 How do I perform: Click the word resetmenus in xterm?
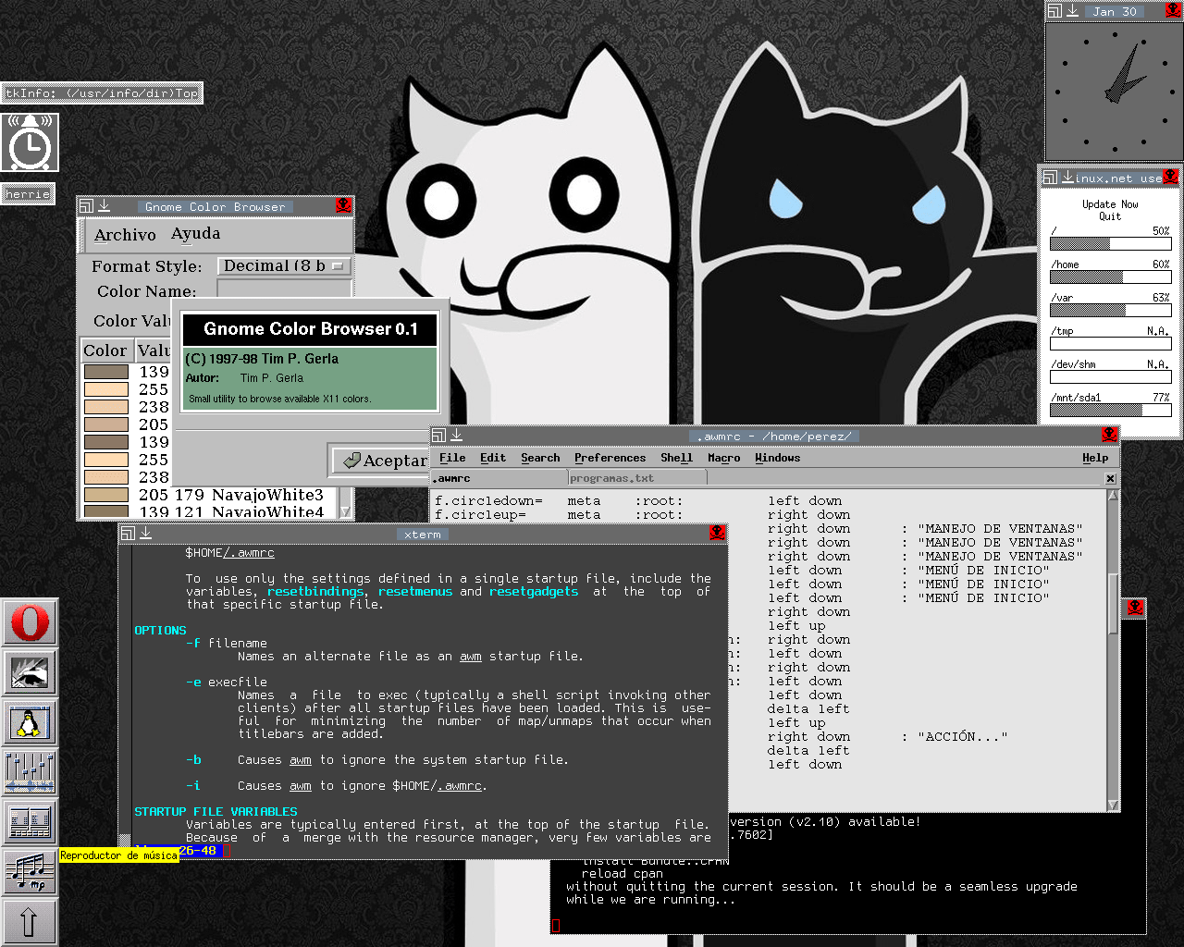coord(415,592)
